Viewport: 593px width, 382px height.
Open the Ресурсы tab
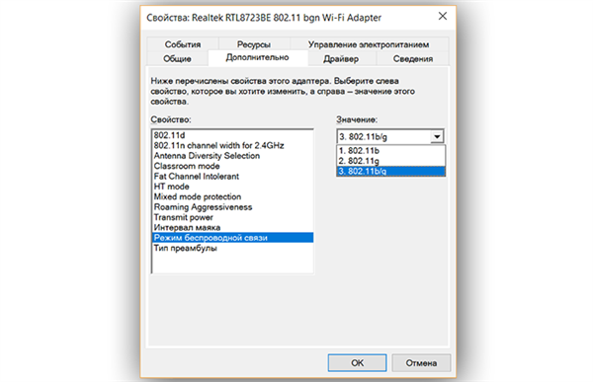point(254,44)
